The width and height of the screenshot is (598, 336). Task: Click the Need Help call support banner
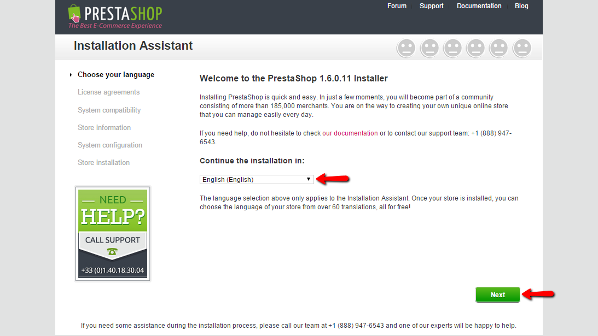click(x=113, y=233)
